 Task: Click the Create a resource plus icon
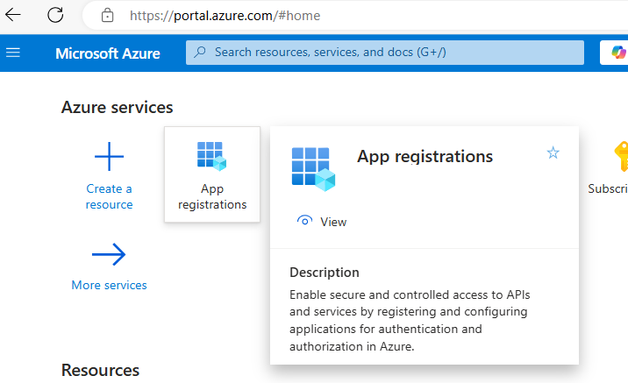pyautogui.click(x=109, y=158)
